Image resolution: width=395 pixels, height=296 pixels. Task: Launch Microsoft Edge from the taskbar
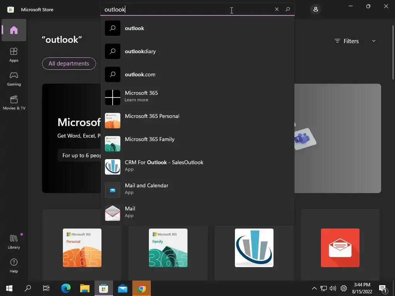(x=66, y=288)
